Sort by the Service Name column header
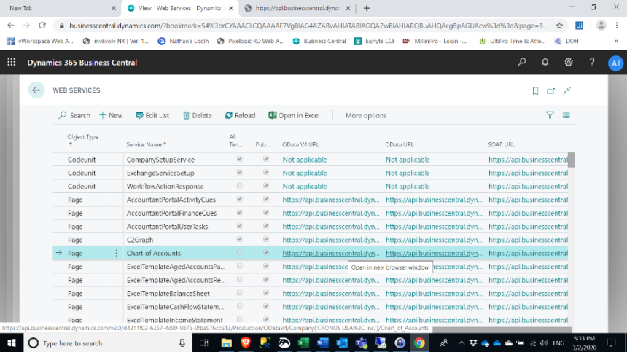The image size is (627, 352). point(147,144)
